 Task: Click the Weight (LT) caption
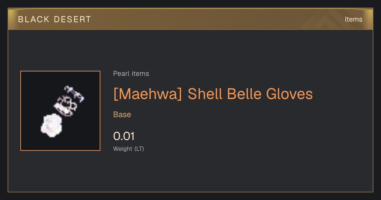[x=129, y=149]
